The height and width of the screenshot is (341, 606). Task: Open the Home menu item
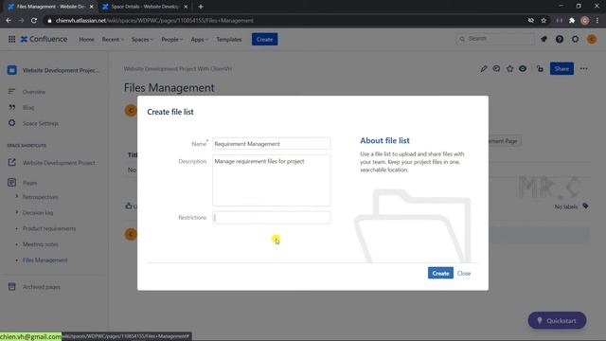tap(86, 40)
